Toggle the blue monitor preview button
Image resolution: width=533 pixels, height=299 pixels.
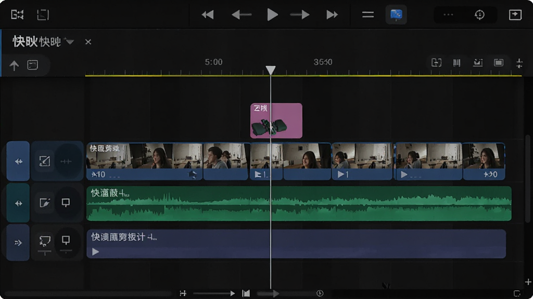tap(396, 15)
